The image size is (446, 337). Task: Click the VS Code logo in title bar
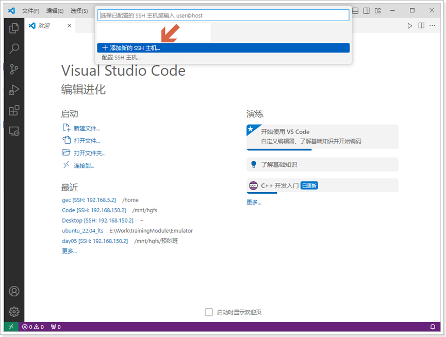[x=11, y=11]
